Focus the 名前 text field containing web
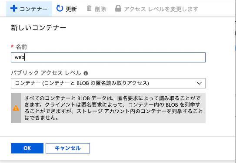Image resolution: width=236 pixels, height=163 pixels. point(108,57)
